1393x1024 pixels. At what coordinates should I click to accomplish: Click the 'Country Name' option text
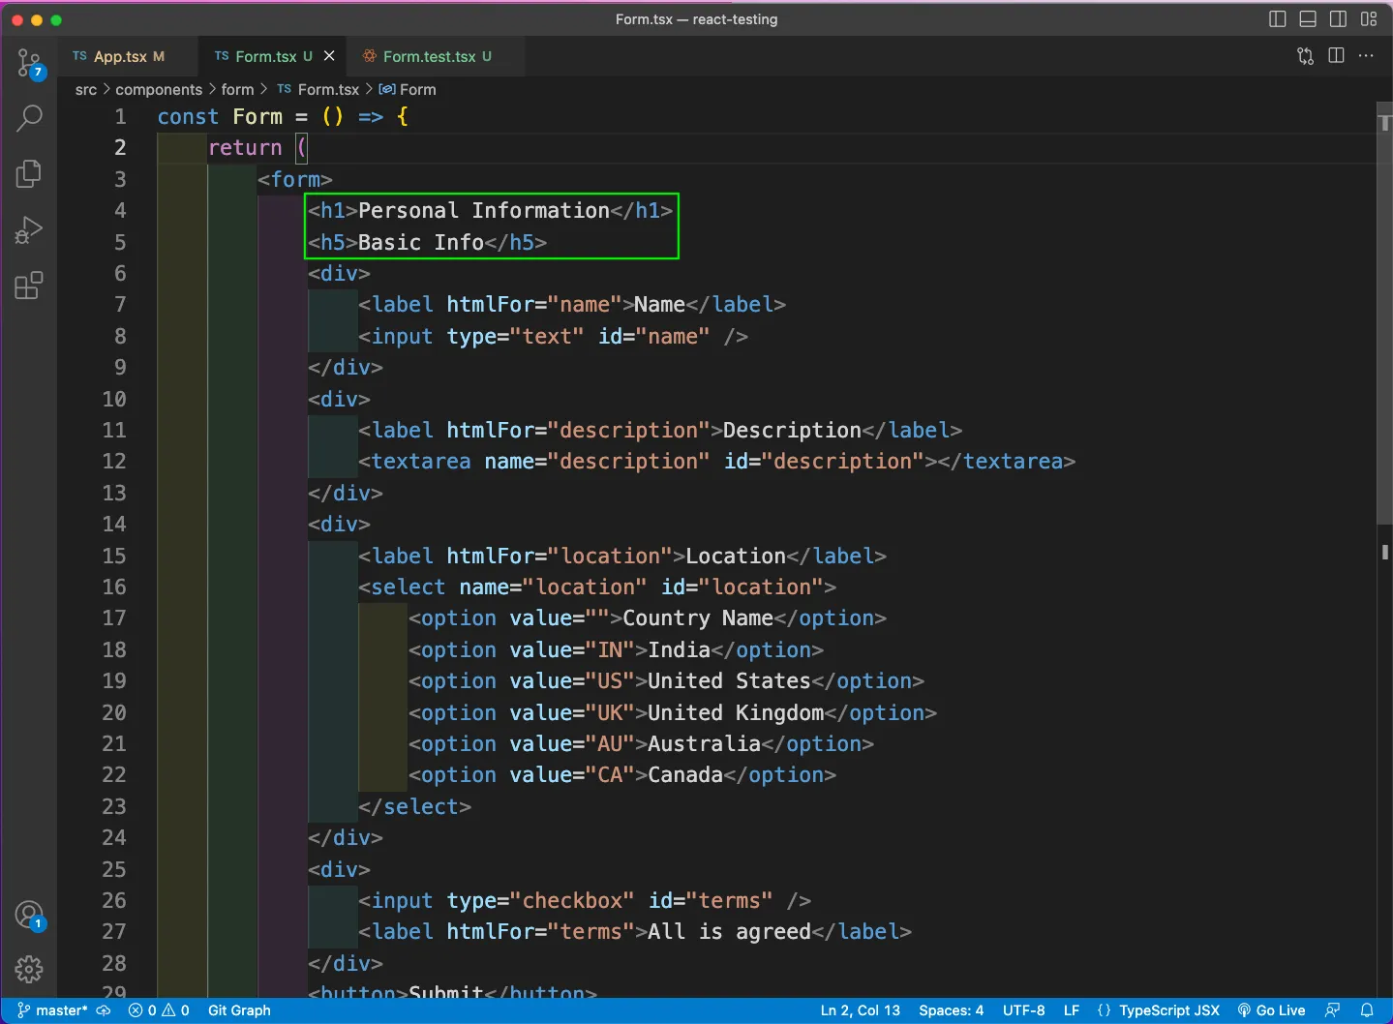coord(698,617)
